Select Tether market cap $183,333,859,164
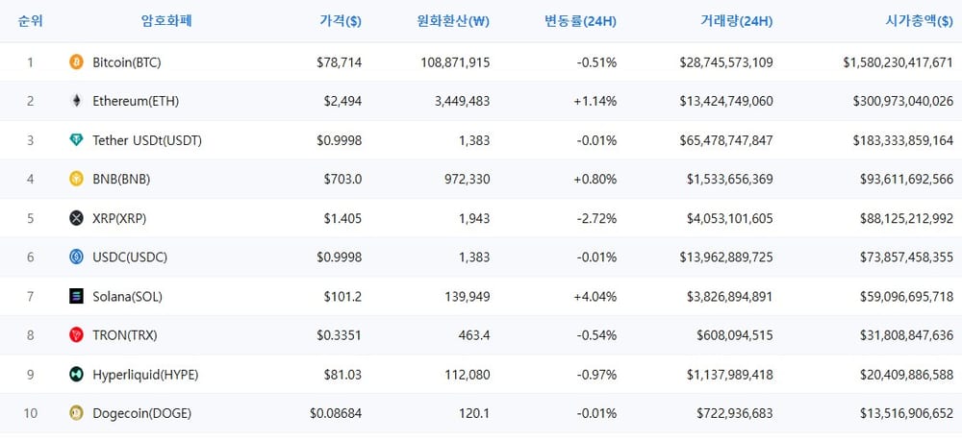This screenshot has height=441, width=962. pyautogui.click(x=903, y=141)
